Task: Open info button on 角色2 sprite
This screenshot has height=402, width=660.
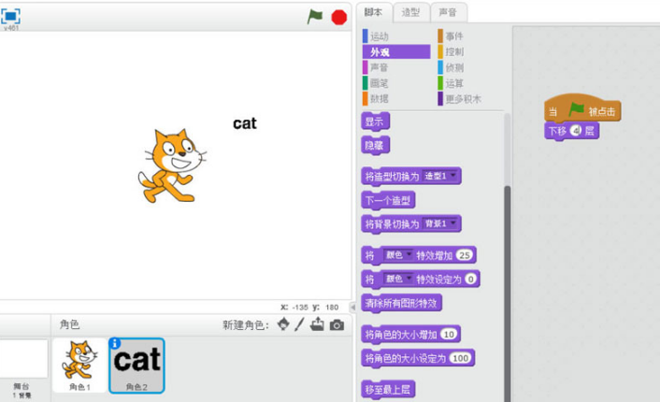Action: [x=114, y=343]
